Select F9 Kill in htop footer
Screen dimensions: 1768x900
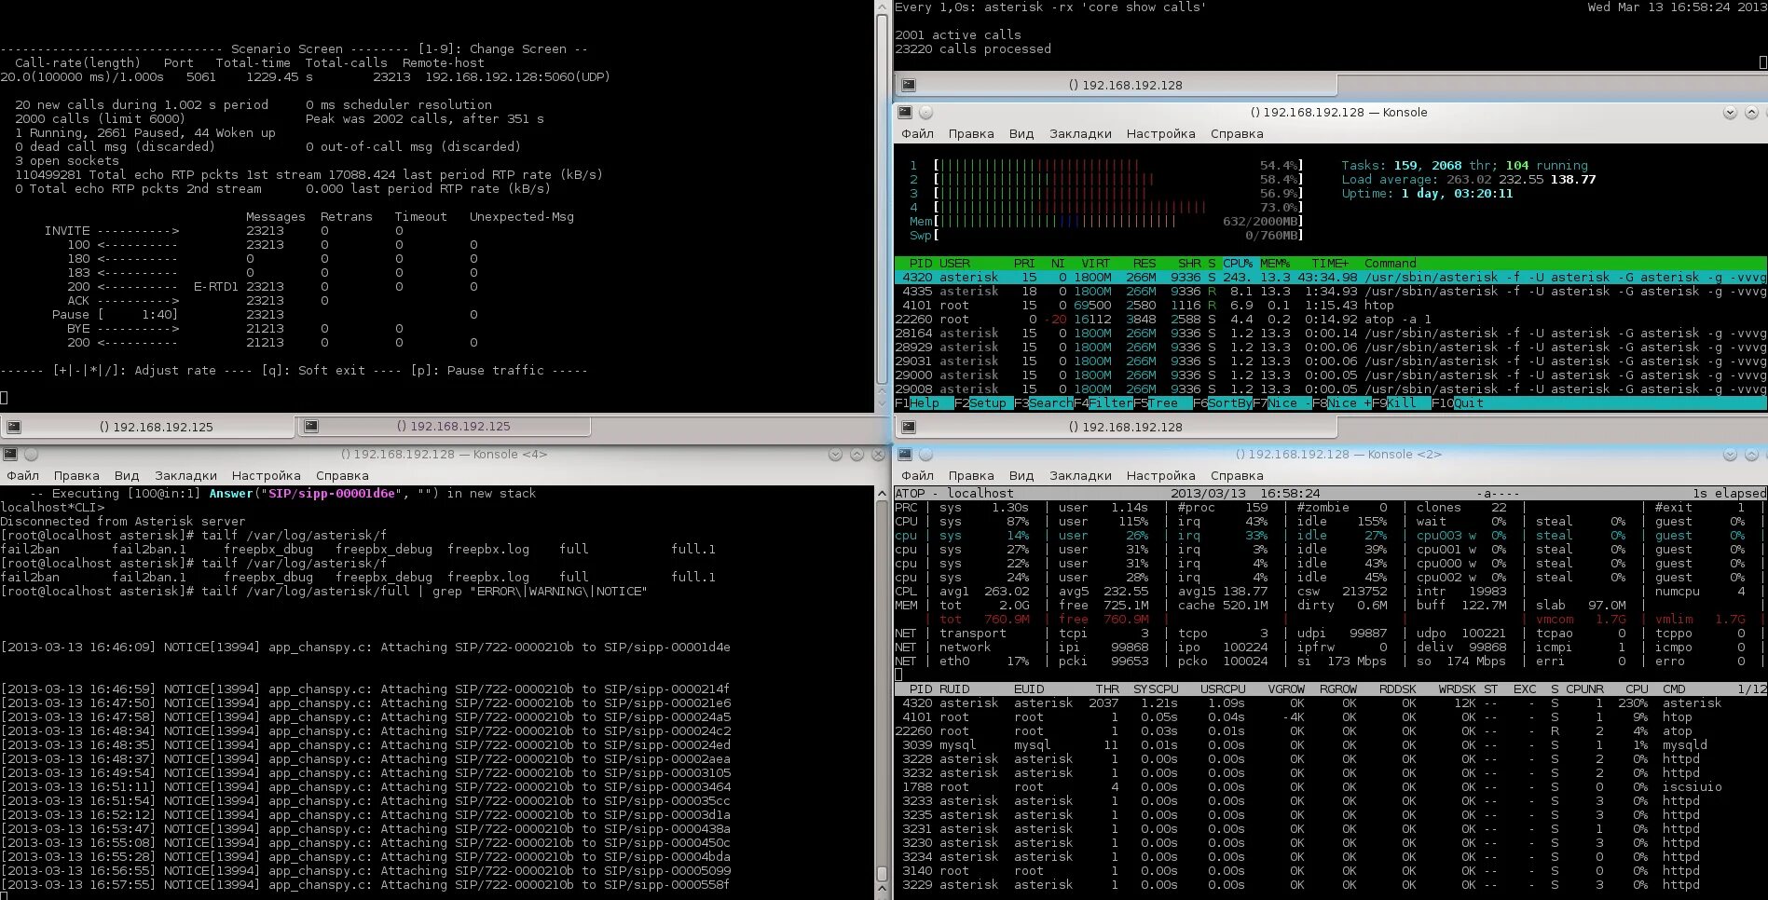coord(1401,403)
